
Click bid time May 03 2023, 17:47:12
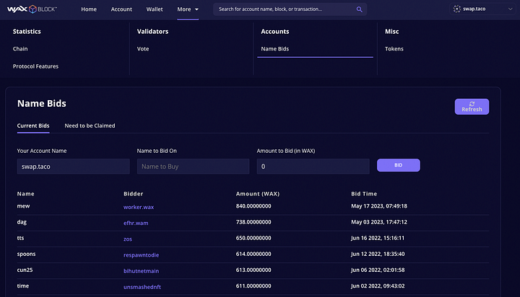[x=379, y=222]
